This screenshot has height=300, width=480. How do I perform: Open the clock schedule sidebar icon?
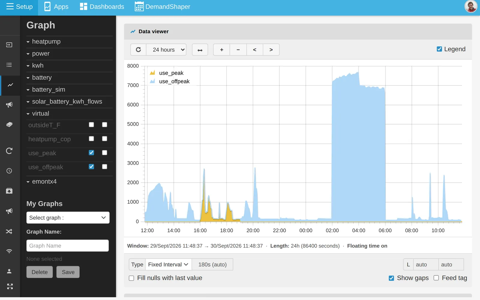(9, 171)
